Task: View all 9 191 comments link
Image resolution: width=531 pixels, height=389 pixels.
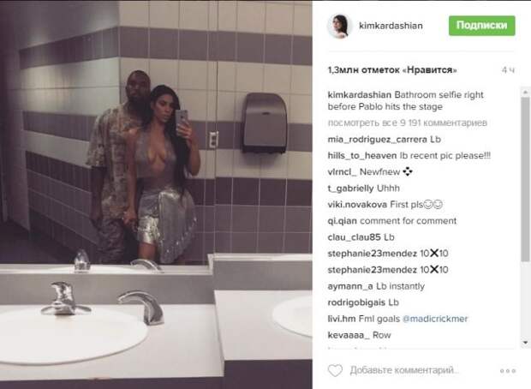Action: click(407, 123)
